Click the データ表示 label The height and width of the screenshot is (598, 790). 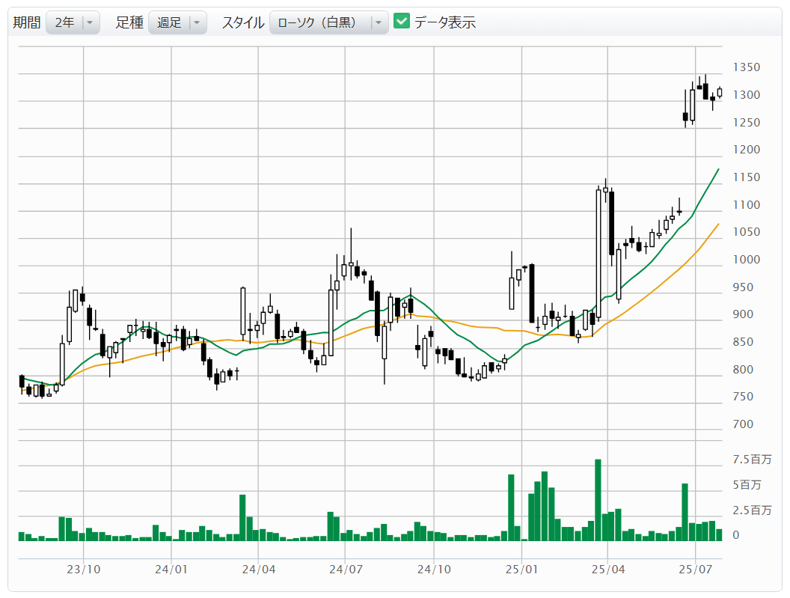(x=445, y=22)
